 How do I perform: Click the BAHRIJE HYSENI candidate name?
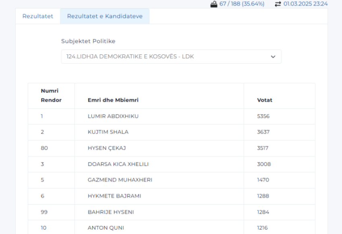[x=111, y=212]
